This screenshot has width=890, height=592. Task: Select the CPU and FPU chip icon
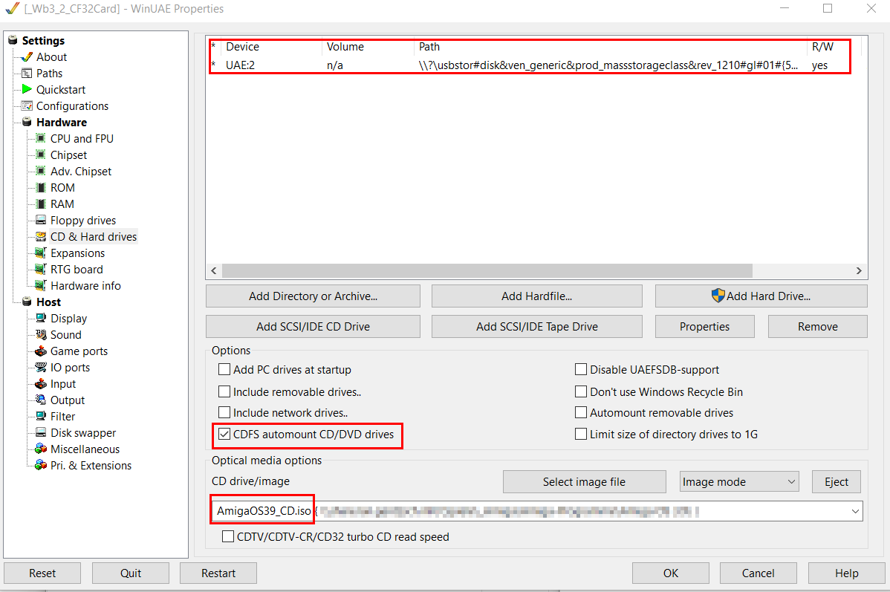(x=41, y=139)
